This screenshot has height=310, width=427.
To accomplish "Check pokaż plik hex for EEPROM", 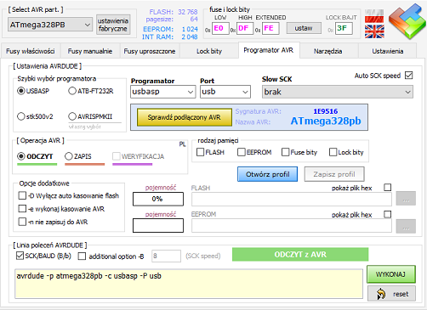I will [x=388, y=214].
